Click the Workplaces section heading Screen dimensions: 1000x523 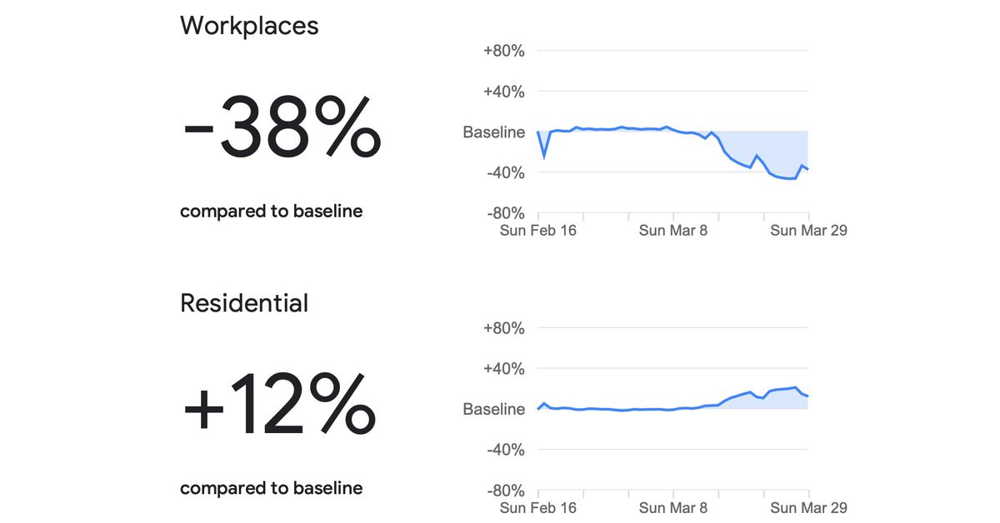[249, 26]
